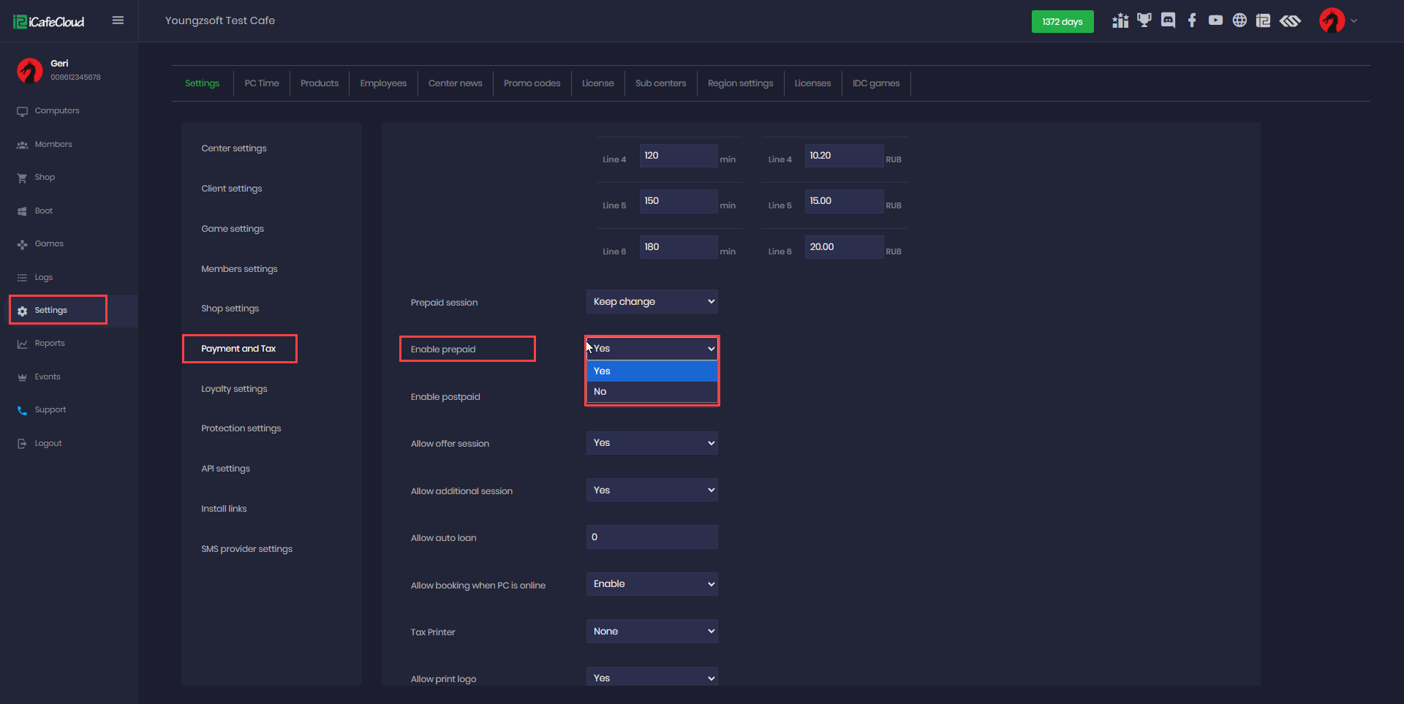The image size is (1404, 704).
Task: Open the star rankings icon
Action: (x=1120, y=20)
